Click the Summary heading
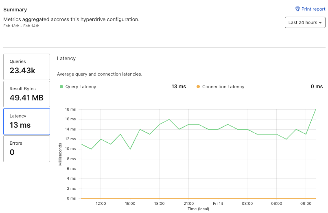 coord(15,9)
